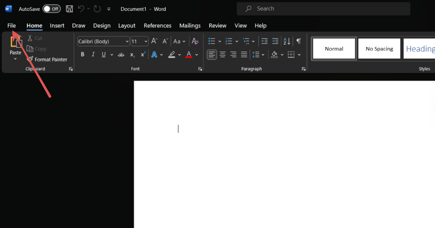Screen dimensions: 435x228
Task: Toggle the AutoSave switch
Action: pos(51,9)
